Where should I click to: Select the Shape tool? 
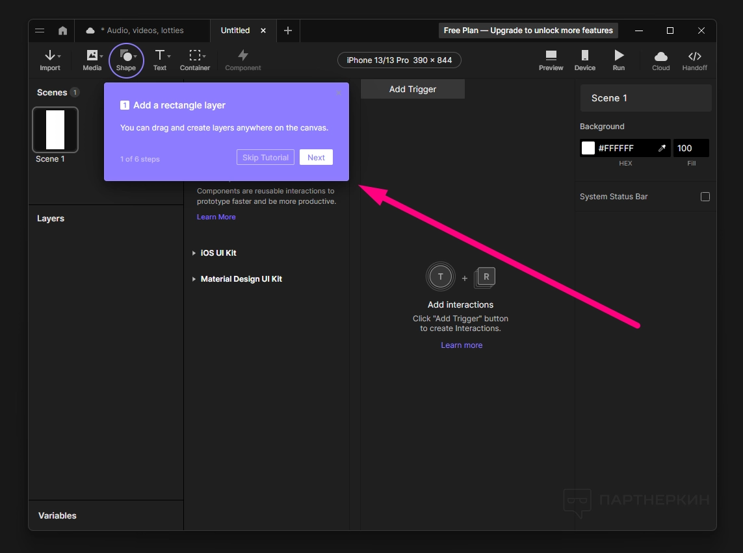pos(126,56)
